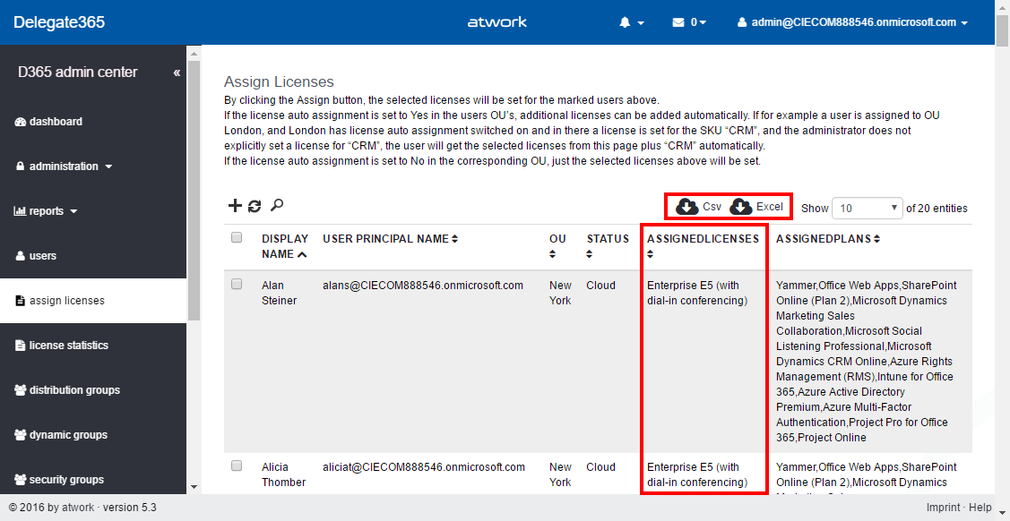Click the administration lock icon
The height and width of the screenshot is (521, 1010).
pos(20,166)
